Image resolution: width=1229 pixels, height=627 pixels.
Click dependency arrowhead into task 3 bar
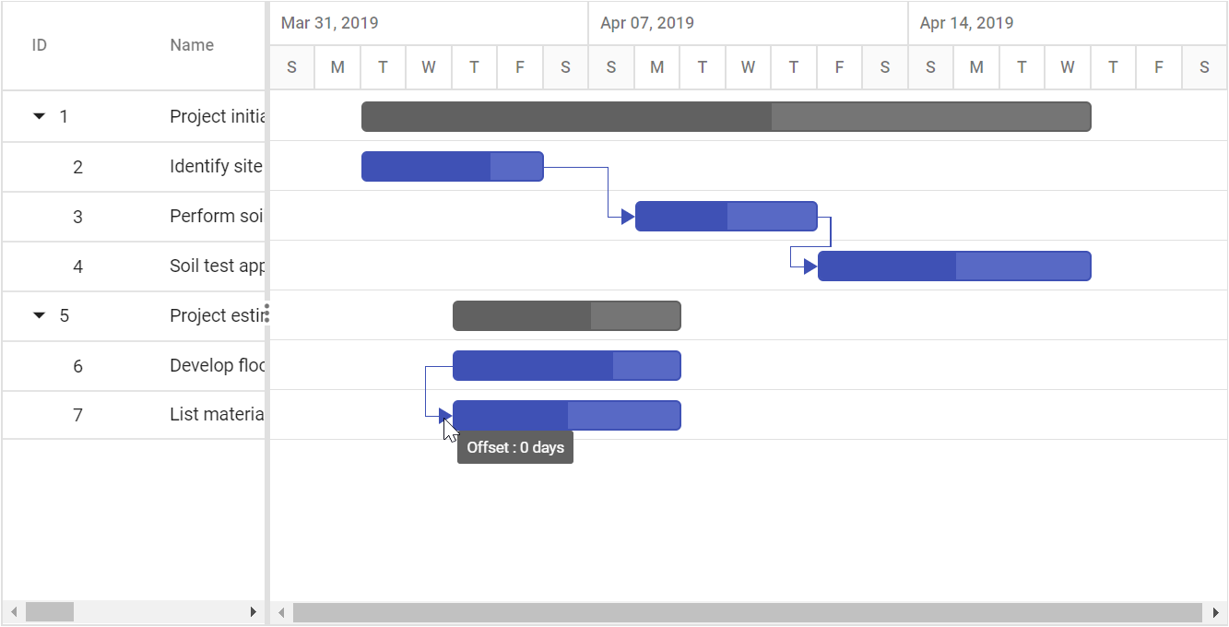click(x=628, y=217)
